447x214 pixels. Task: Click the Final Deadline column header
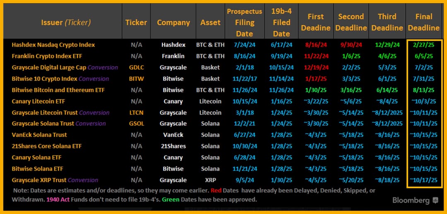(423, 22)
